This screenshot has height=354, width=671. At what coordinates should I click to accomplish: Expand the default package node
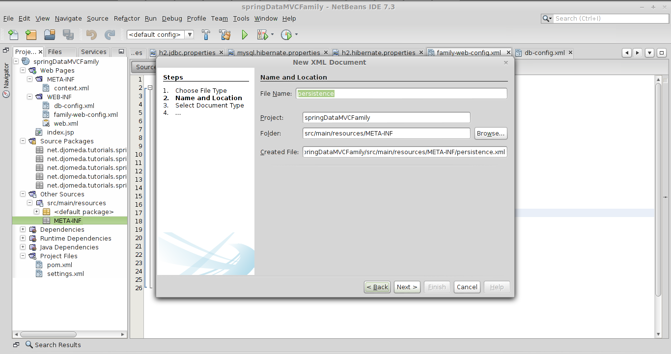[x=36, y=212]
